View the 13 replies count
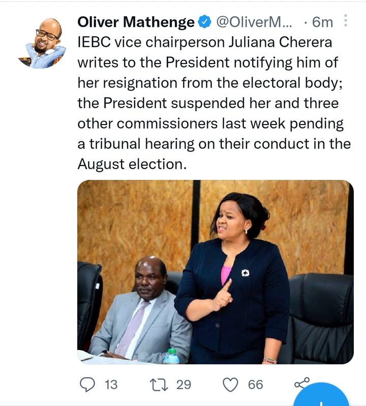Screen dimensions: 366x406 [x=111, y=385]
